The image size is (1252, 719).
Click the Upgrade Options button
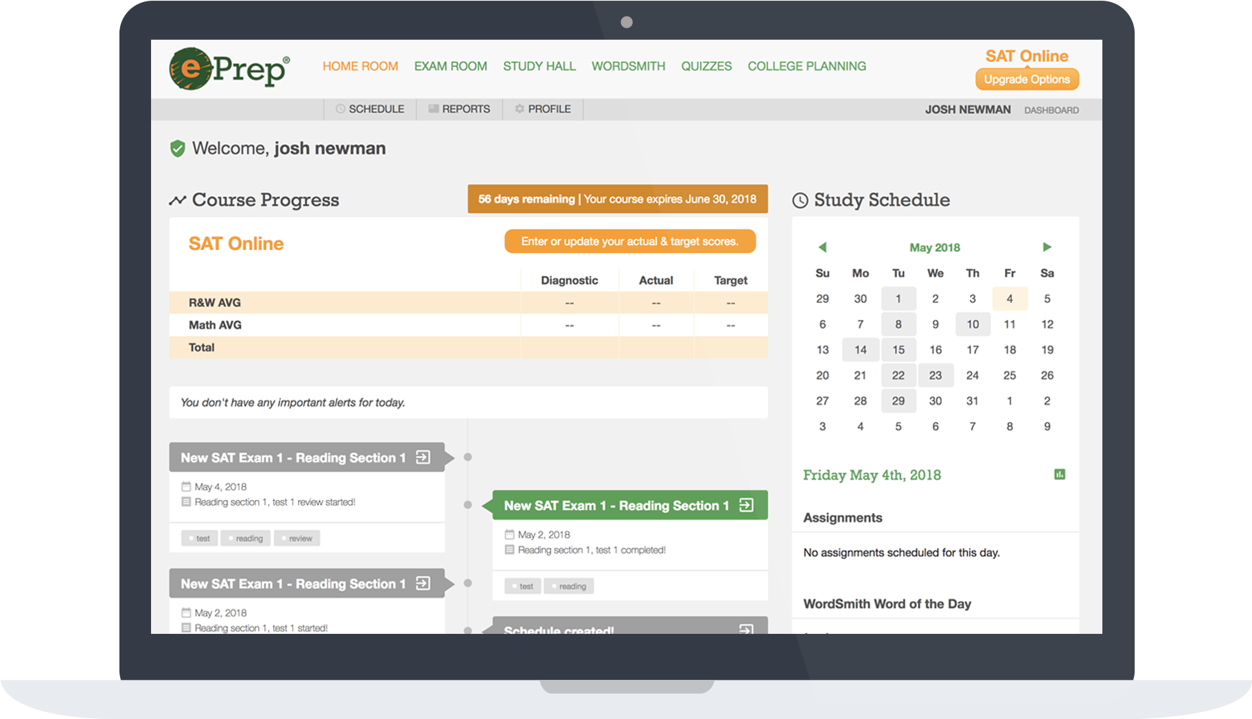1027,80
